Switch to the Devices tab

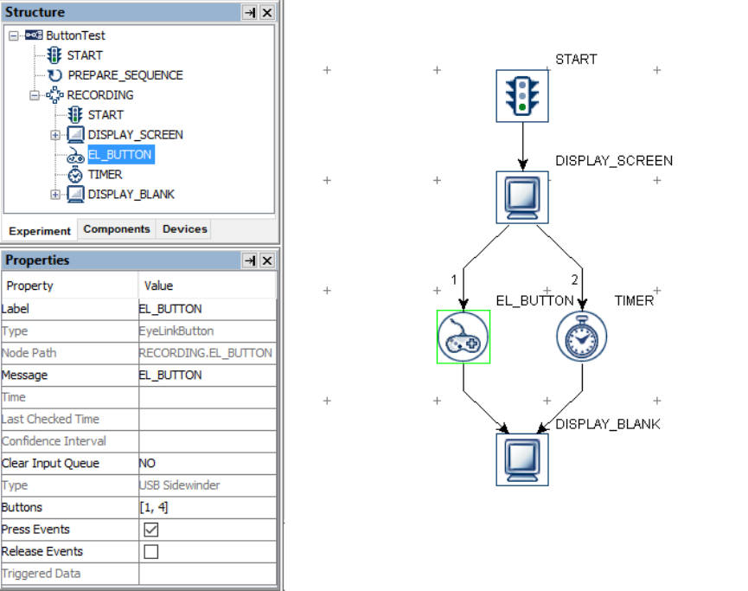point(185,229)
